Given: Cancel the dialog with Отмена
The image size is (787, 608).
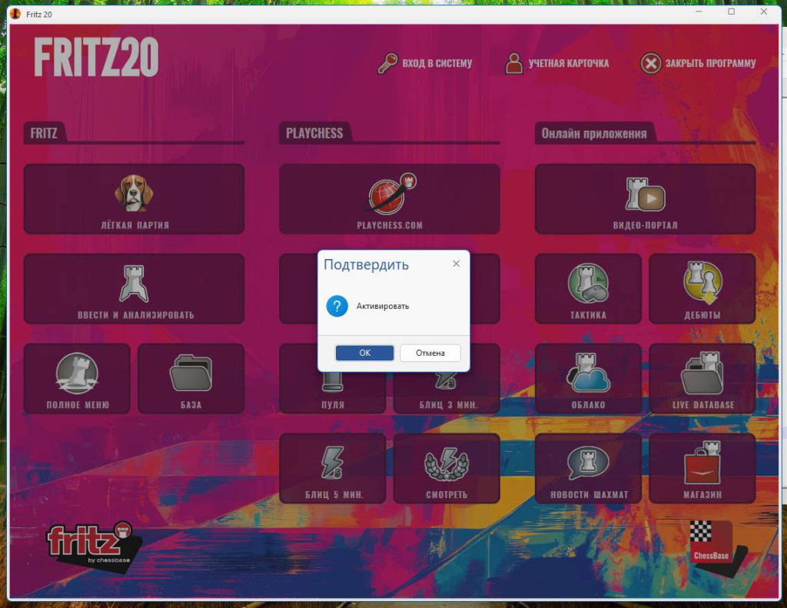Looking at the screenshot, I should coord(430,353).
